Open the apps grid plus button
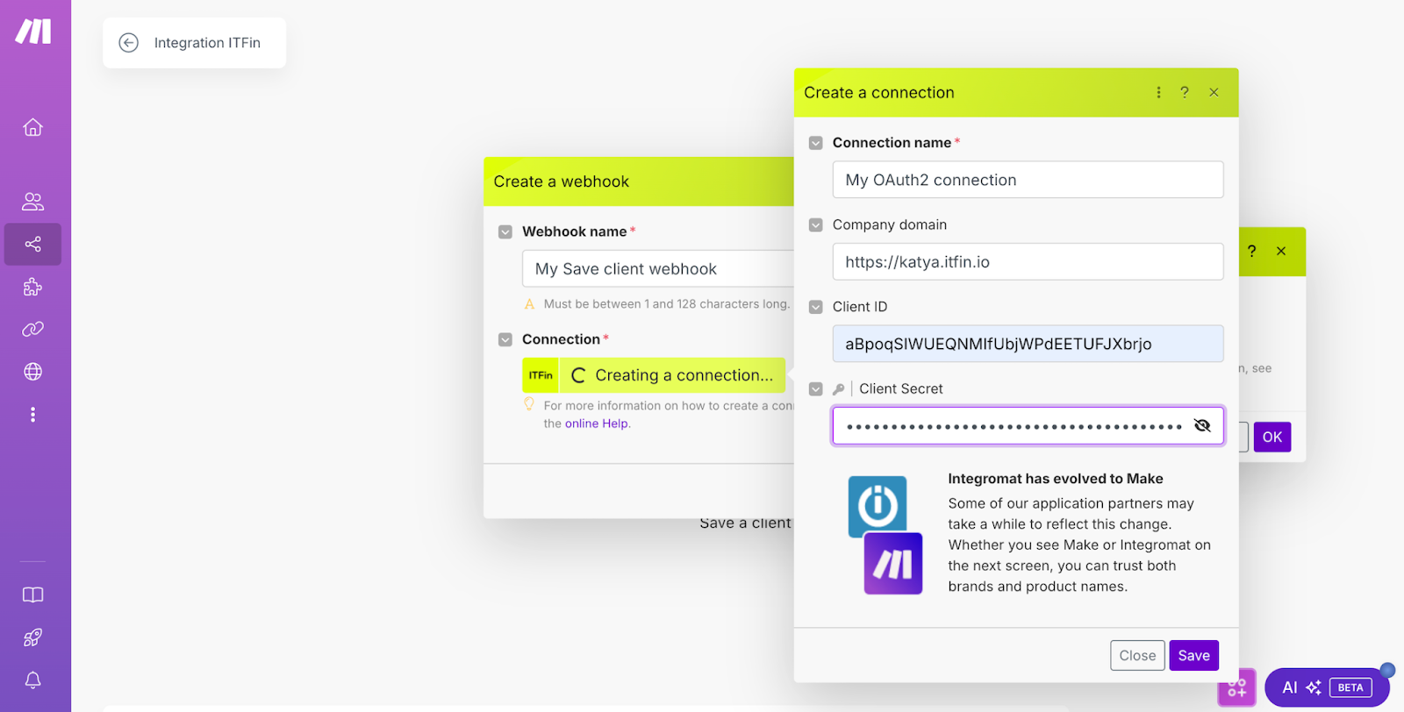Viewport: 1404px width, 712px height. pos(1237,688)
